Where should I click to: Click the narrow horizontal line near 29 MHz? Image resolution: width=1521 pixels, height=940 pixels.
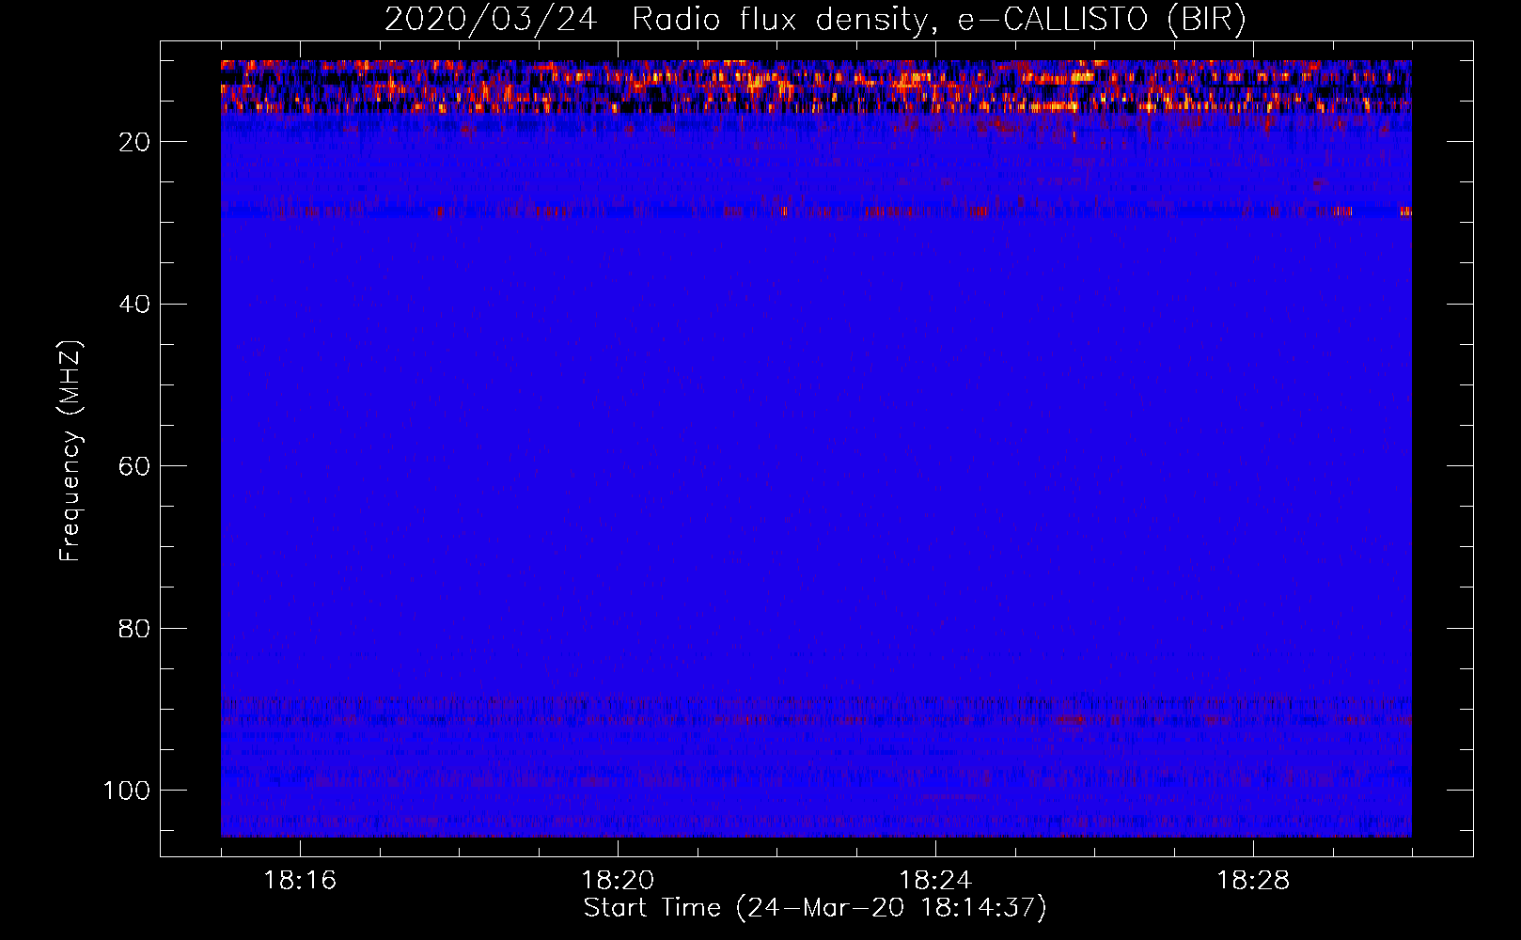point(816,212)
